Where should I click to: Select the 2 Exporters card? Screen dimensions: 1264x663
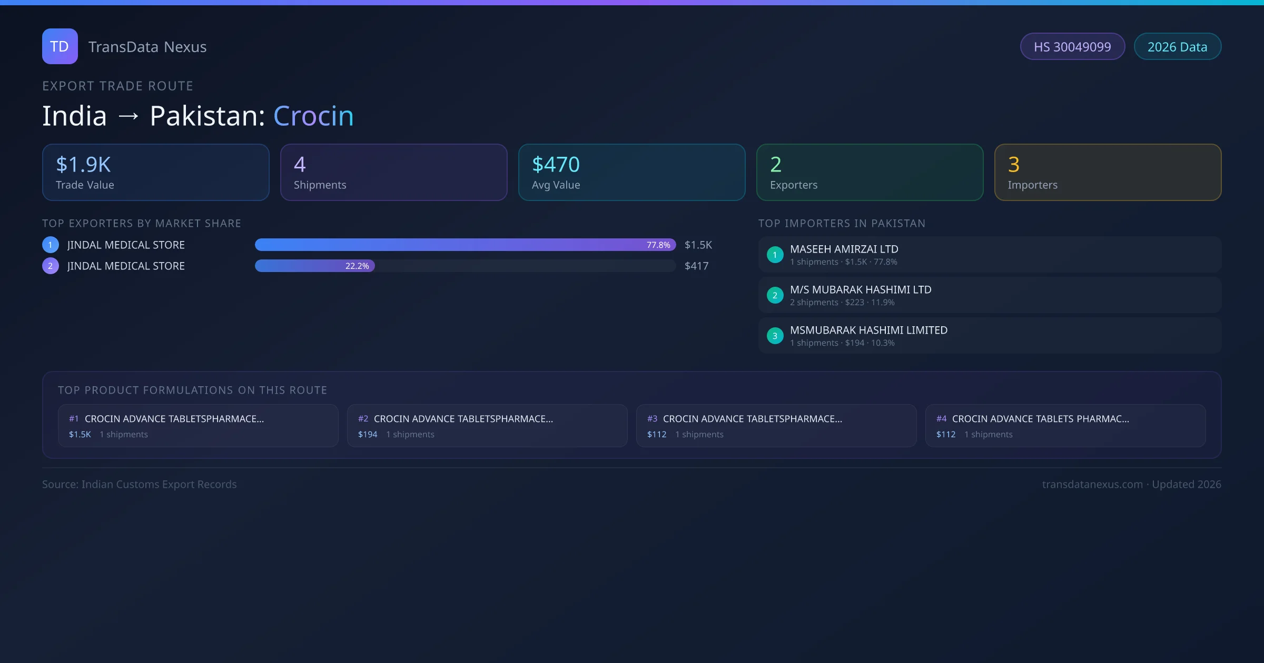tap(870, 173)
